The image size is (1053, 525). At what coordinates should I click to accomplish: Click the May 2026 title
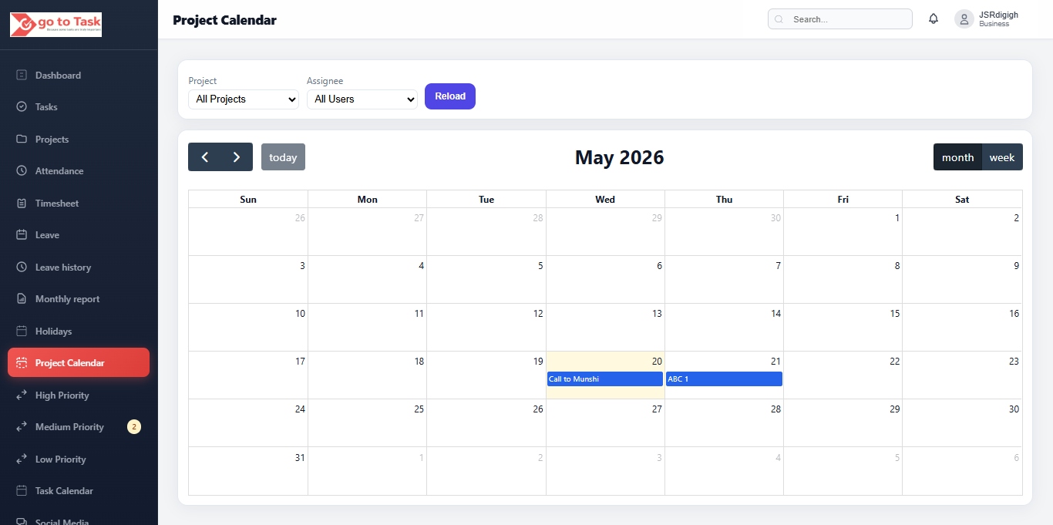619,157
